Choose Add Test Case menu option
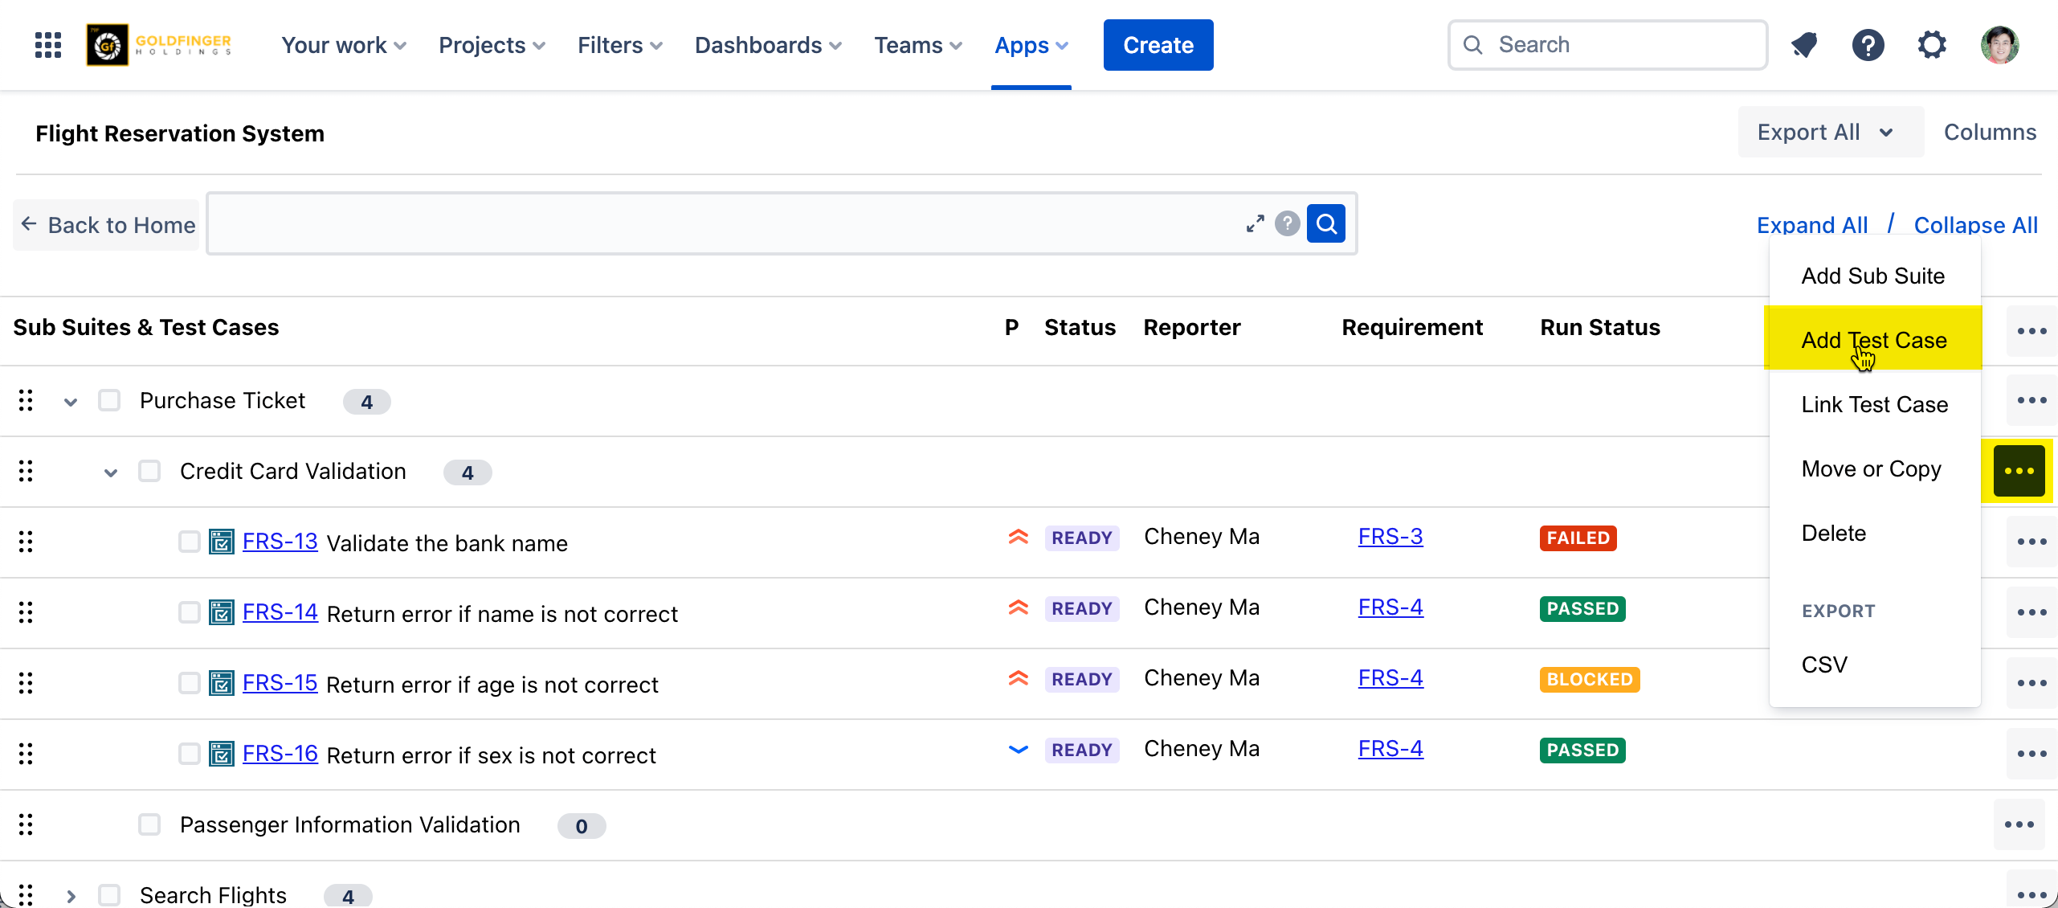Screen dimensions: 2058x908 click(x=1873, y=340)
